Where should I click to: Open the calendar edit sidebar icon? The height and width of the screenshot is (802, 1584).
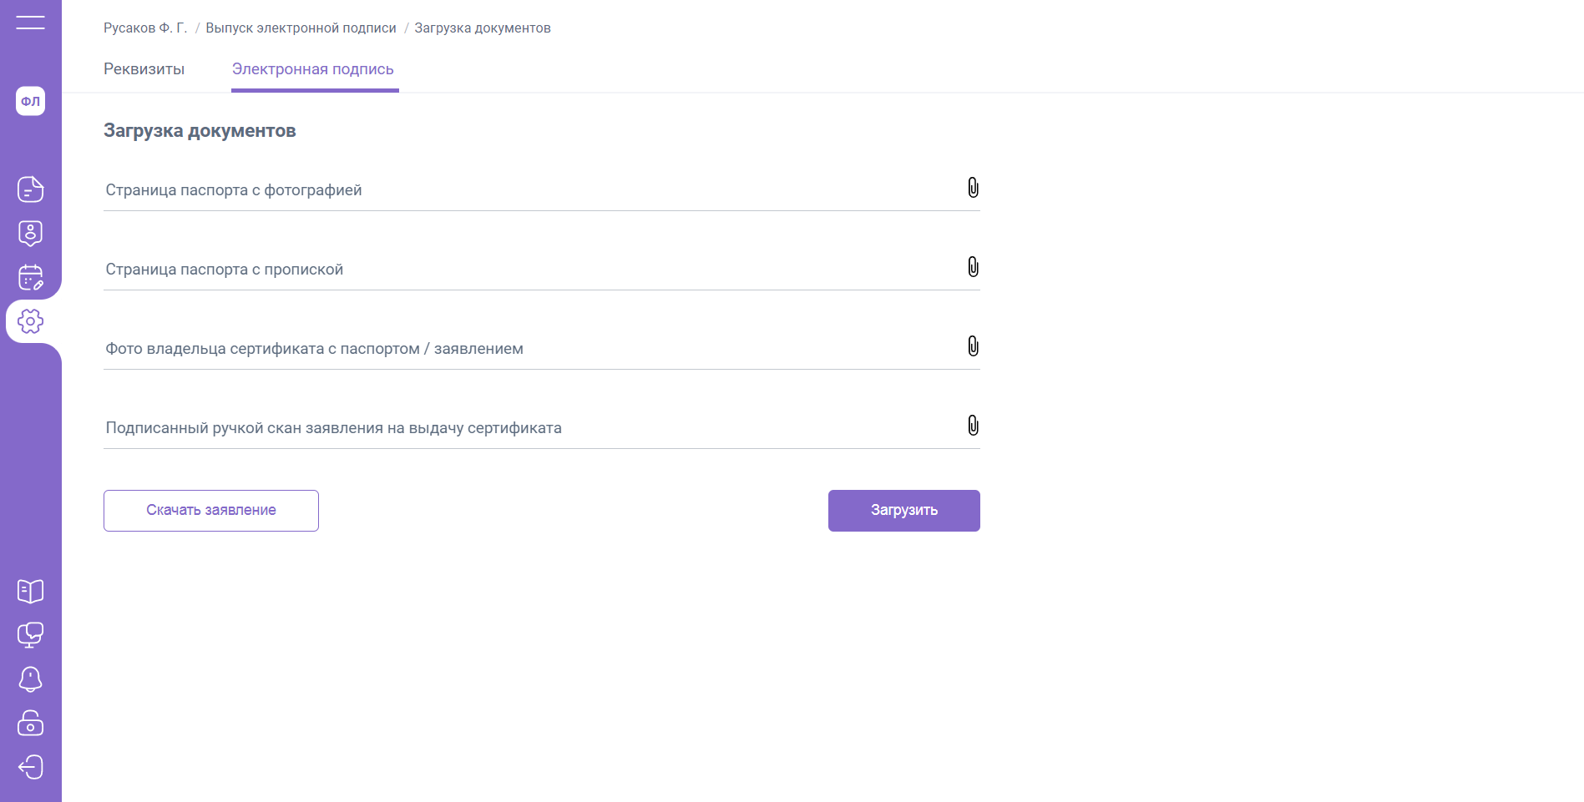pyautogui.click(x=30, y=277)
